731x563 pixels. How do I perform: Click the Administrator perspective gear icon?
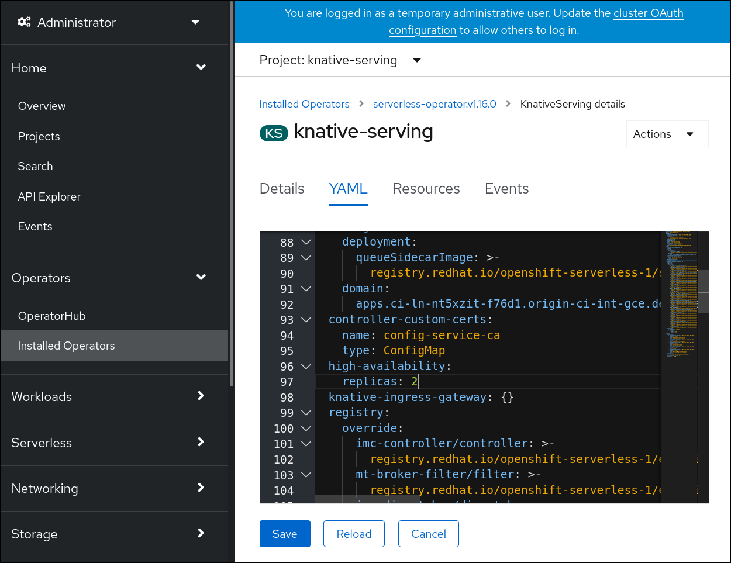click(24, 22)
